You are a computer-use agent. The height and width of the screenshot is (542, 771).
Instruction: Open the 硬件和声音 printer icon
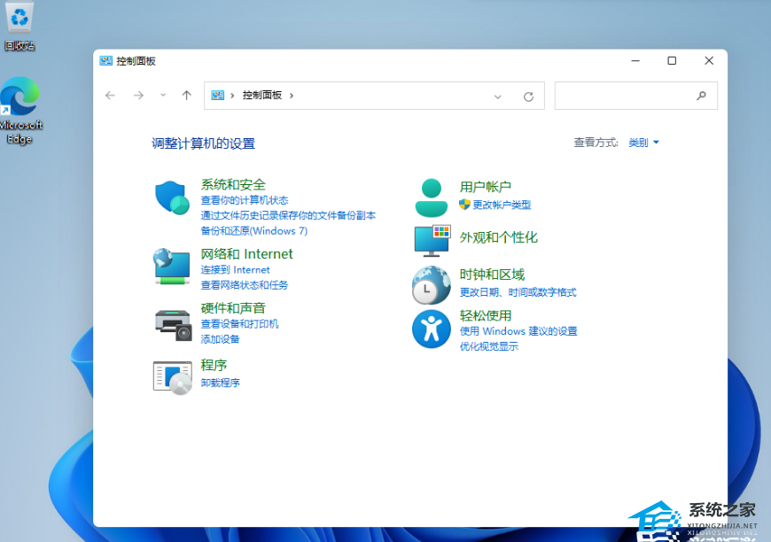tap(172, 324)
